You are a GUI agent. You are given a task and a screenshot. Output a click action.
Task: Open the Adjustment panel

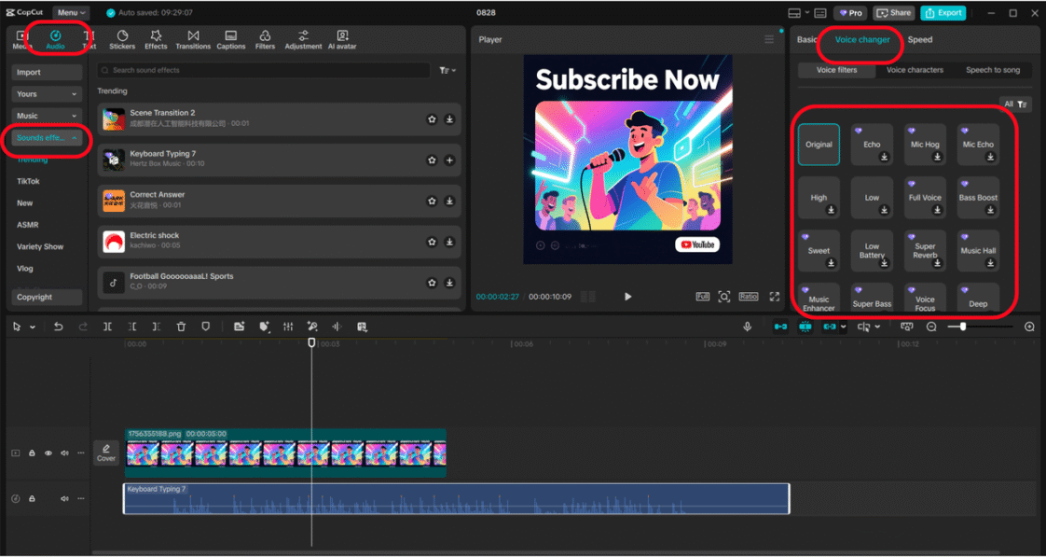point(303,40)
